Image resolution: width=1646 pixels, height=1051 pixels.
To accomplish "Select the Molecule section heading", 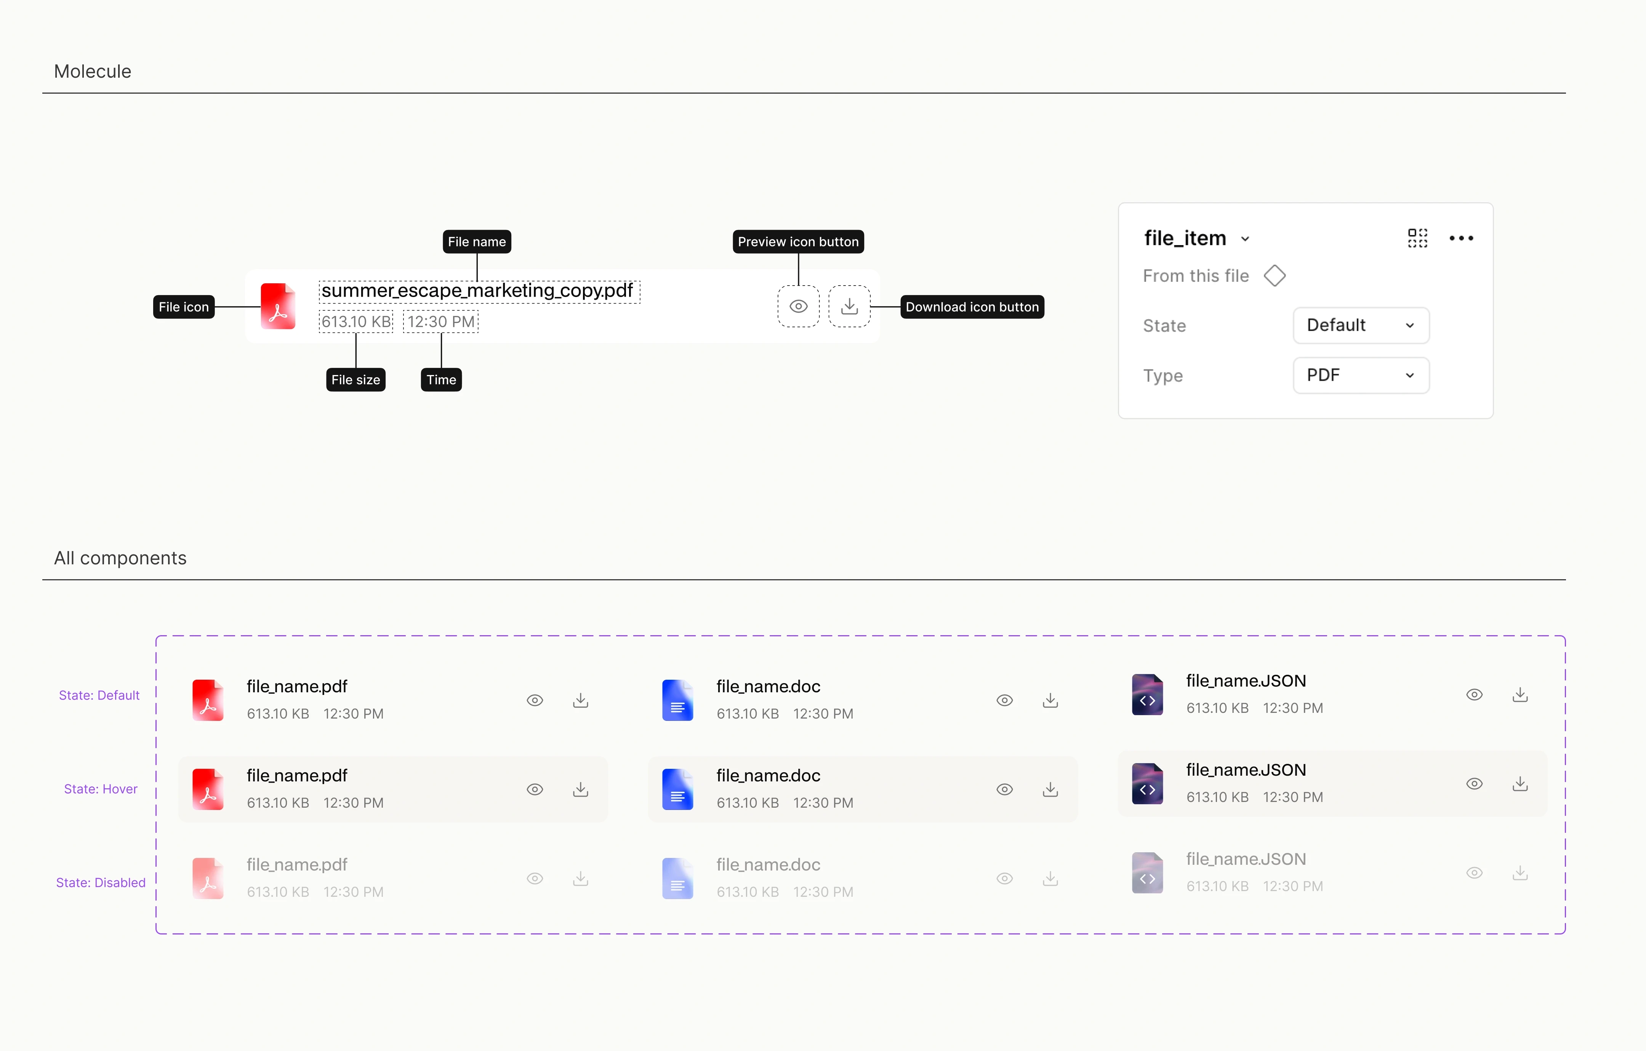I will pyautogui.click(x=92, y=71).
